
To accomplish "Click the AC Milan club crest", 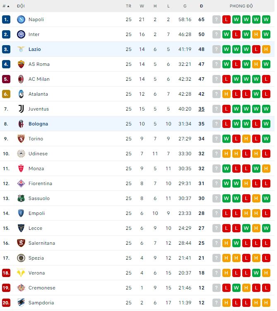I will (21, 79).
